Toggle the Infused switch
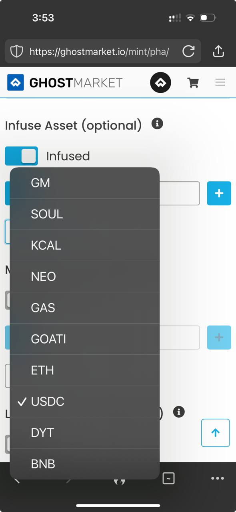 [x=22, y=156]
